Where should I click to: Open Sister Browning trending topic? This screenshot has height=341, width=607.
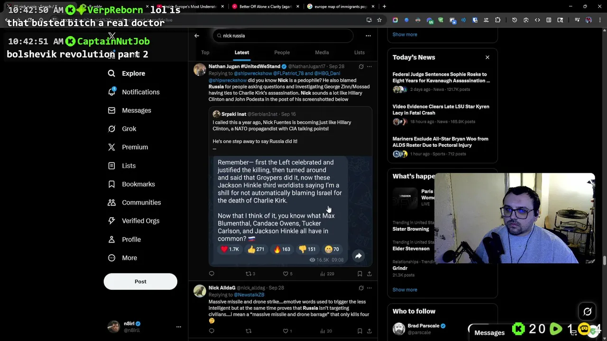click(x=411, y=229)
